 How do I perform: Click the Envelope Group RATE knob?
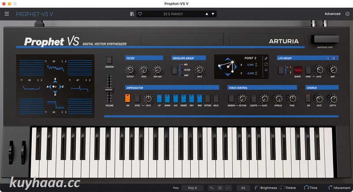(x=199, y=70)
